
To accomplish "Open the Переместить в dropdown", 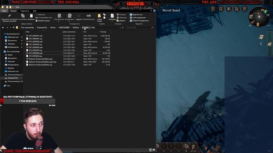I will coord(59,21).
